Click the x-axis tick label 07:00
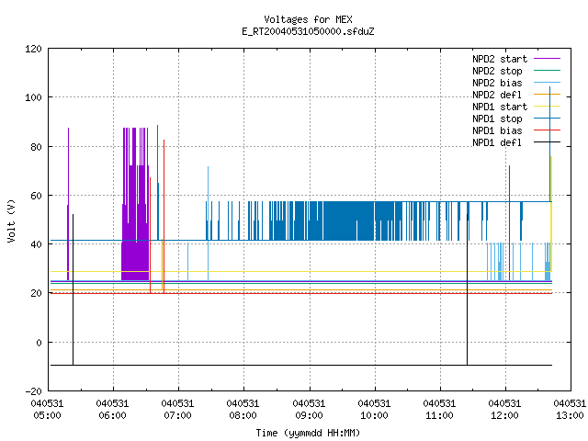Viewport: 588px width, 441px height. (x=177, y=415)
